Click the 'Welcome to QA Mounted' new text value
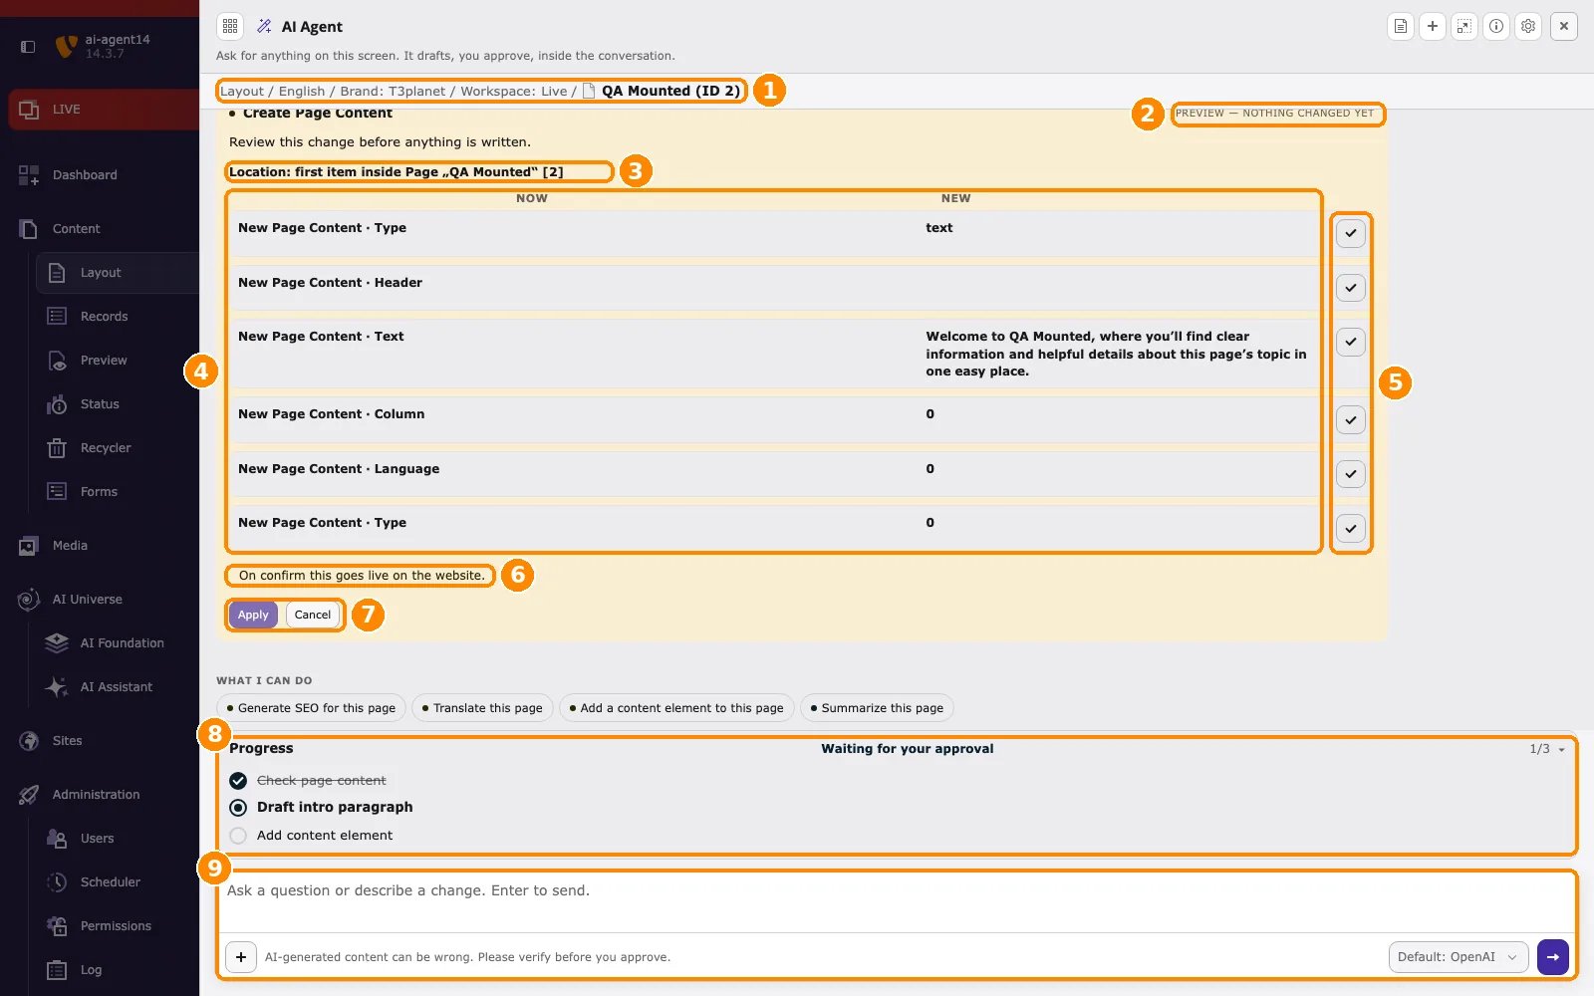Viewport: 1594px width, 996px height. (x=1116, y=354)
